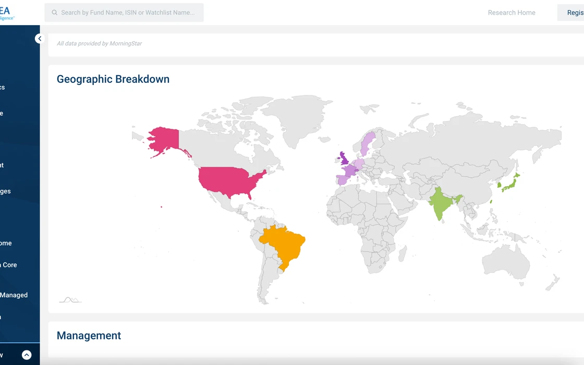Screen dimensions: 584x365
Task: Click the search magnifier icon
Action: click(54, 13)
